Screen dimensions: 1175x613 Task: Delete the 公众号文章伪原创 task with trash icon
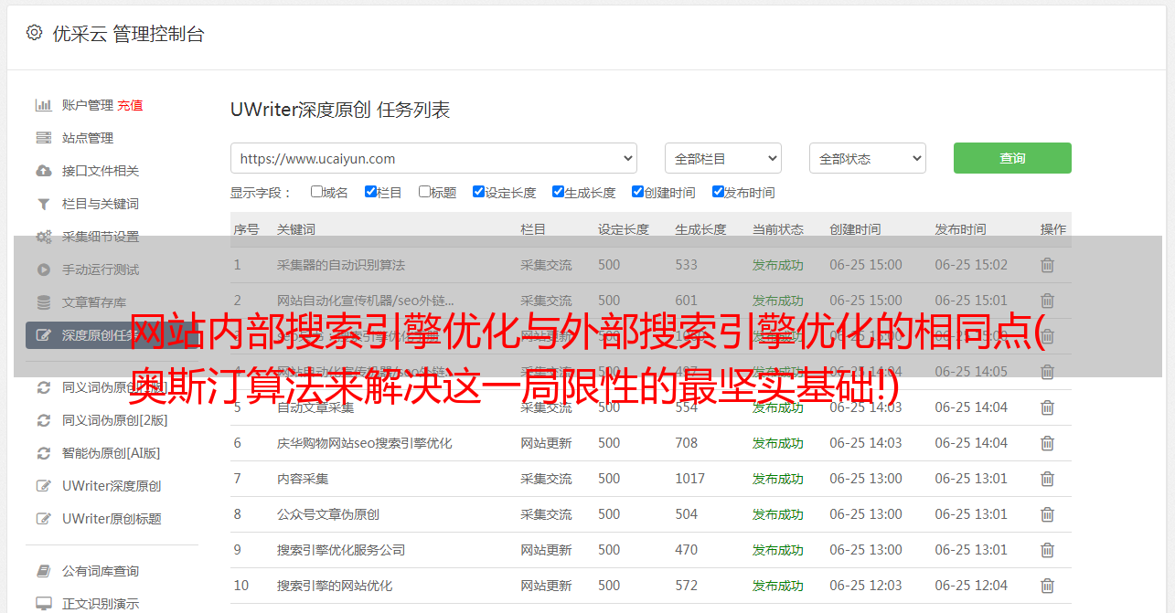[x=1048, y=514]
